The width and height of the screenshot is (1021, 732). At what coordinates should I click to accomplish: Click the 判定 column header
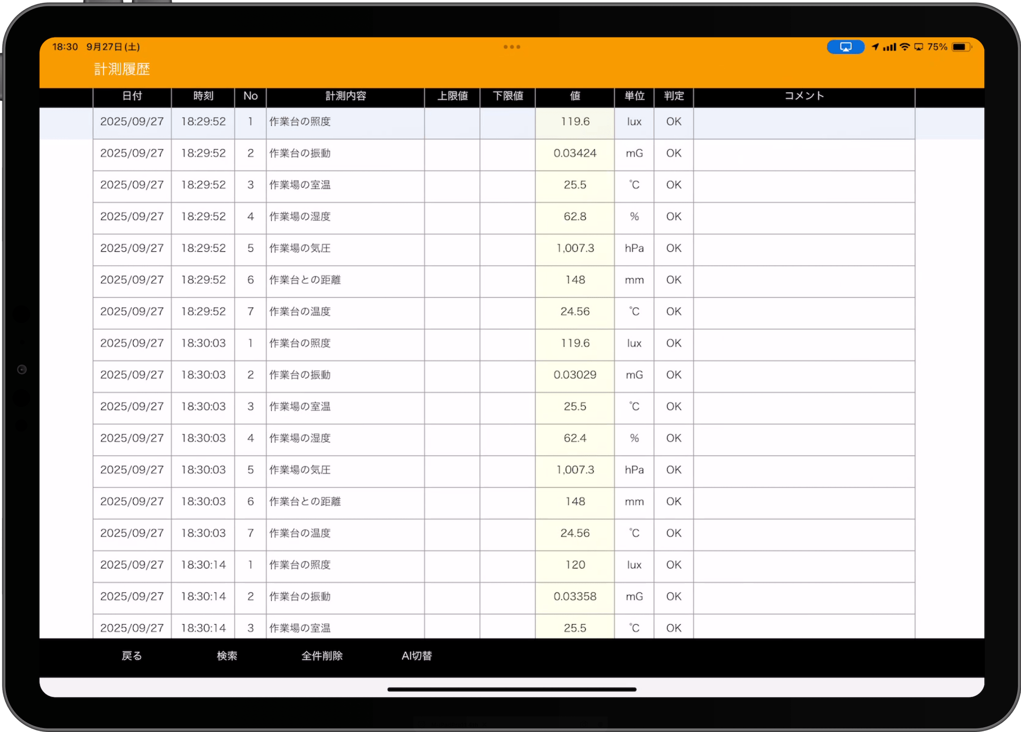674,96
